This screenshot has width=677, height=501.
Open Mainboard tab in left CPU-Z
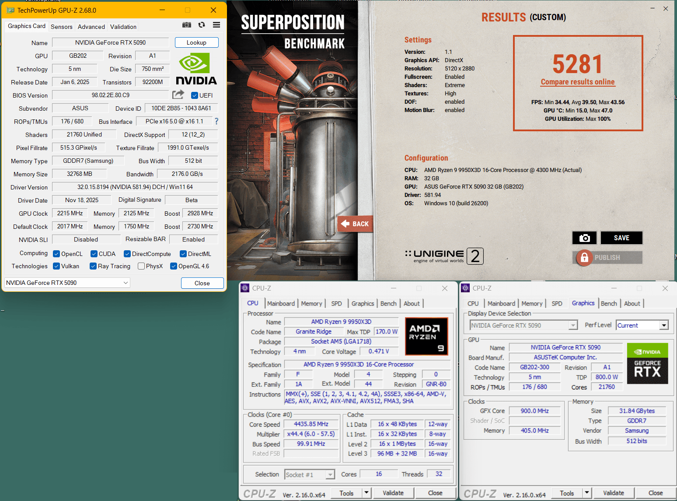tap(281, 303)
